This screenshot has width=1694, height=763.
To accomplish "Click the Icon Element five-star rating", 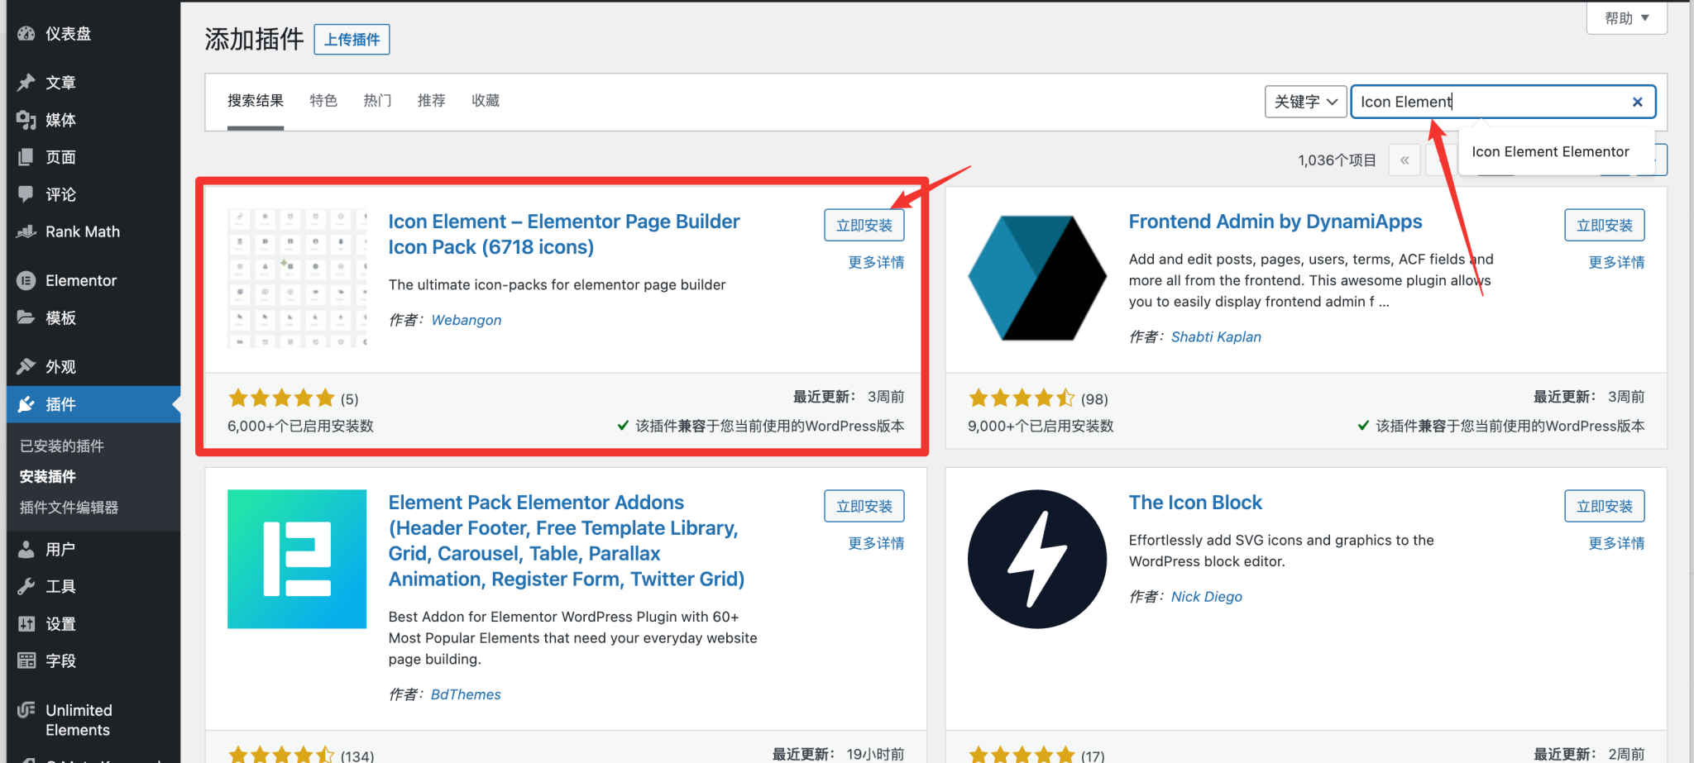I will [281, 398].
